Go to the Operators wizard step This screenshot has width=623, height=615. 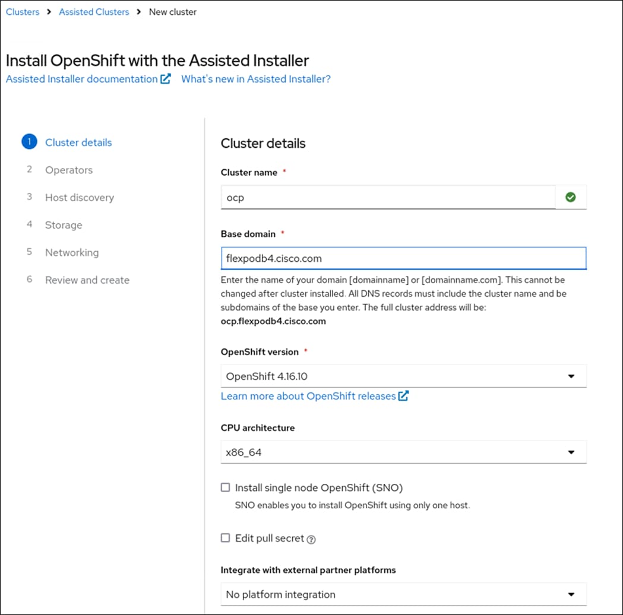point(69,170)
